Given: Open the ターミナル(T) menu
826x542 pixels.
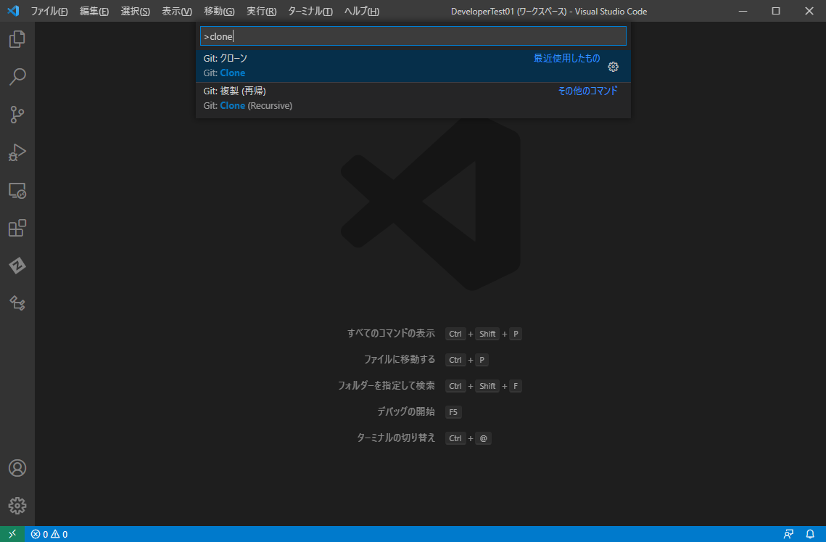Looking at the screenshot, I should pos(310,11).
